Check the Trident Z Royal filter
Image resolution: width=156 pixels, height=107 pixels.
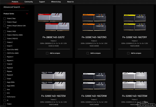[5, 22]
